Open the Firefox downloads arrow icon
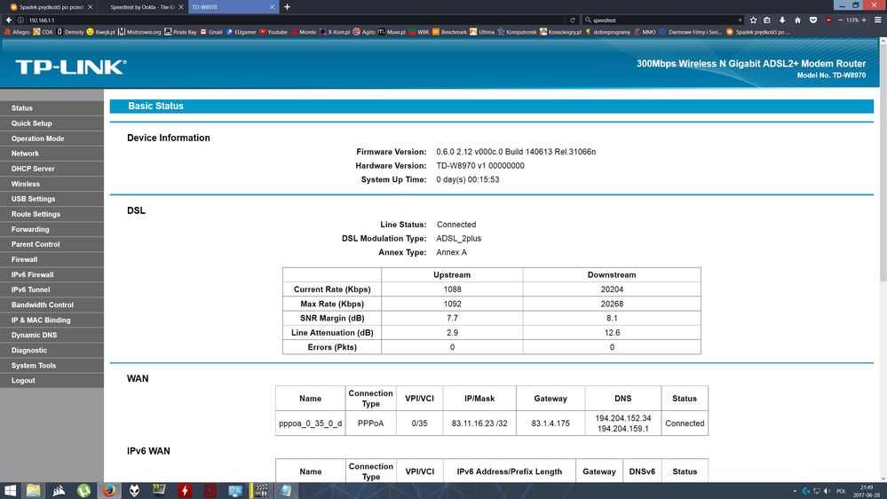This screenshot has width=887, height=499. (x=782, y=20)
